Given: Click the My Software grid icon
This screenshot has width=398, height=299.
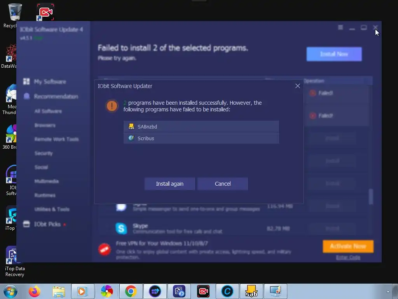Looking at the screenshot, I should point(26,81).
